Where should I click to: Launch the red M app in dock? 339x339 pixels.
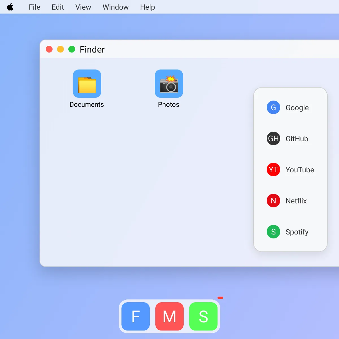tap(169, 316)
